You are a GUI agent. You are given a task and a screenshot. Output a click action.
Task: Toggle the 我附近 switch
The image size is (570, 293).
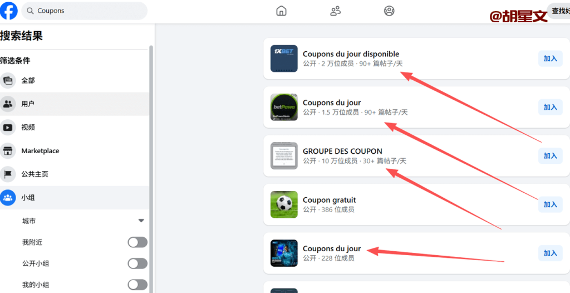coord(137,242)
